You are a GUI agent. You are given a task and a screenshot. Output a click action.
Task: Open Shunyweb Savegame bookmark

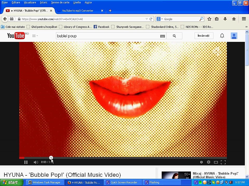(127, 27)
